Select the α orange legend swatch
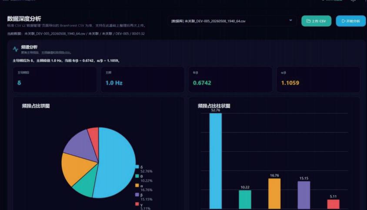 click(x=137, y=185)
